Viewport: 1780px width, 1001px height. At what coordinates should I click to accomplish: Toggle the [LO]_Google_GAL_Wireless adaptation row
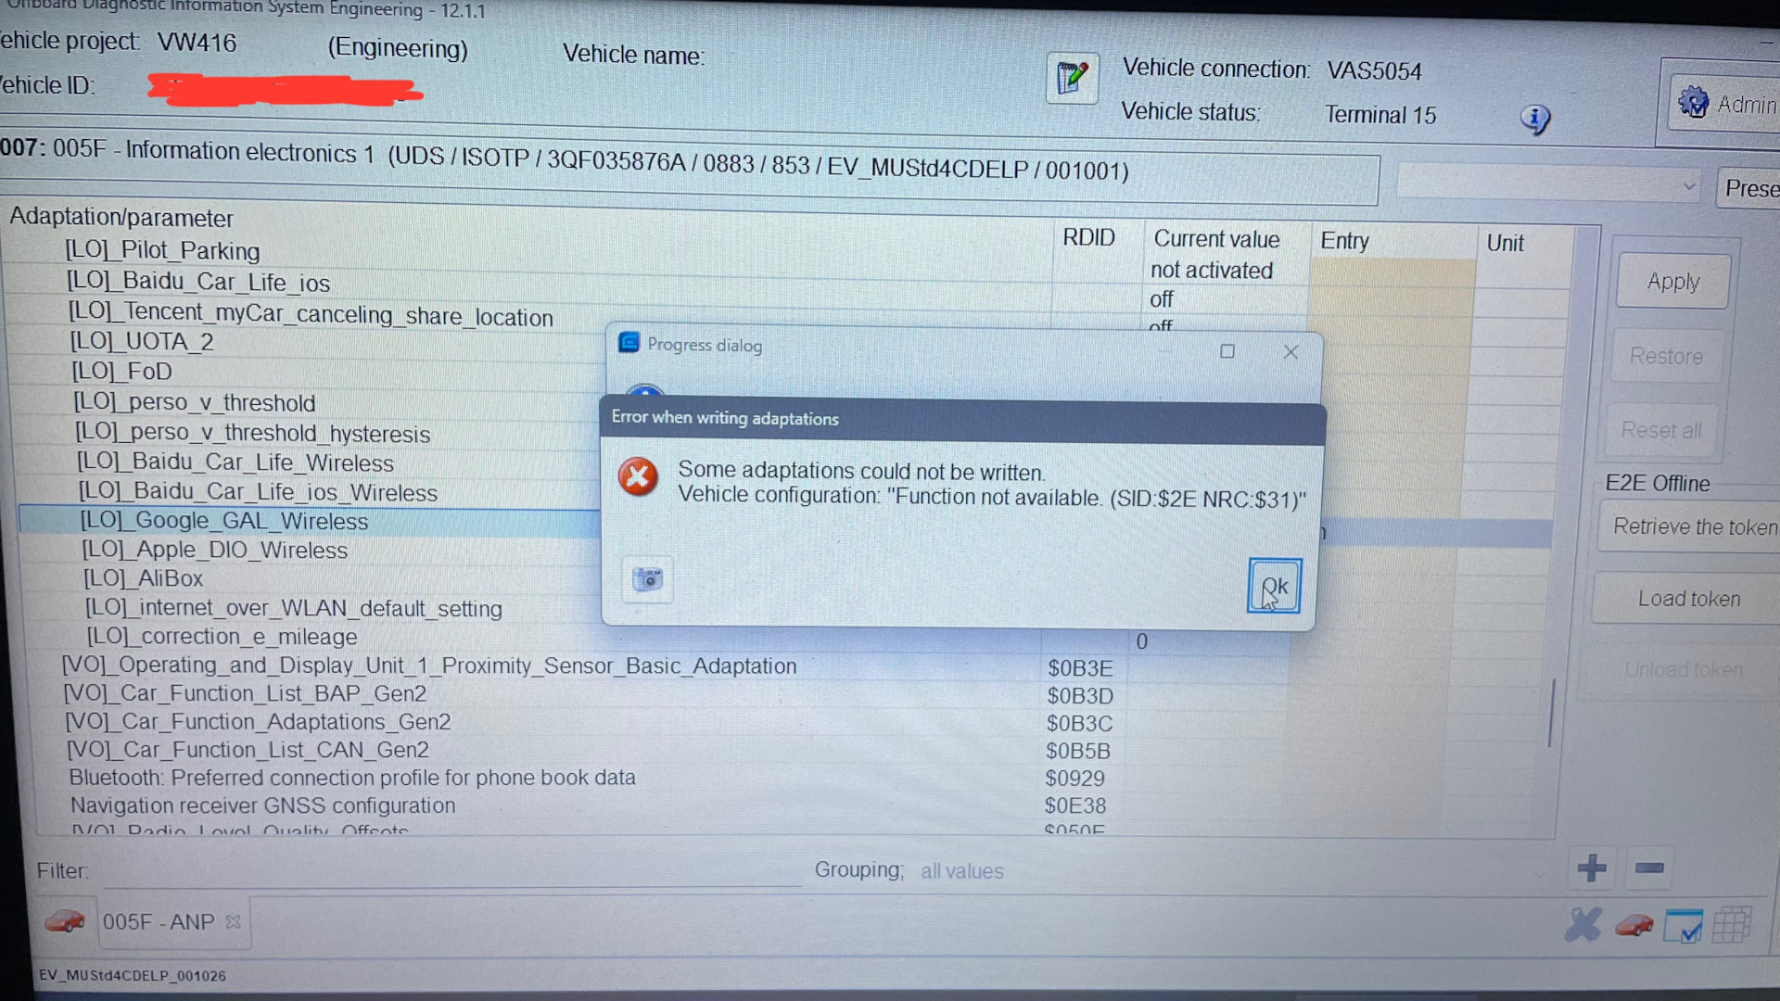click(224, 521)
